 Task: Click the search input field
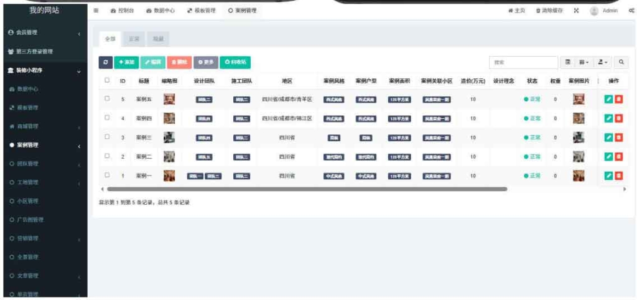coord(523,62)
